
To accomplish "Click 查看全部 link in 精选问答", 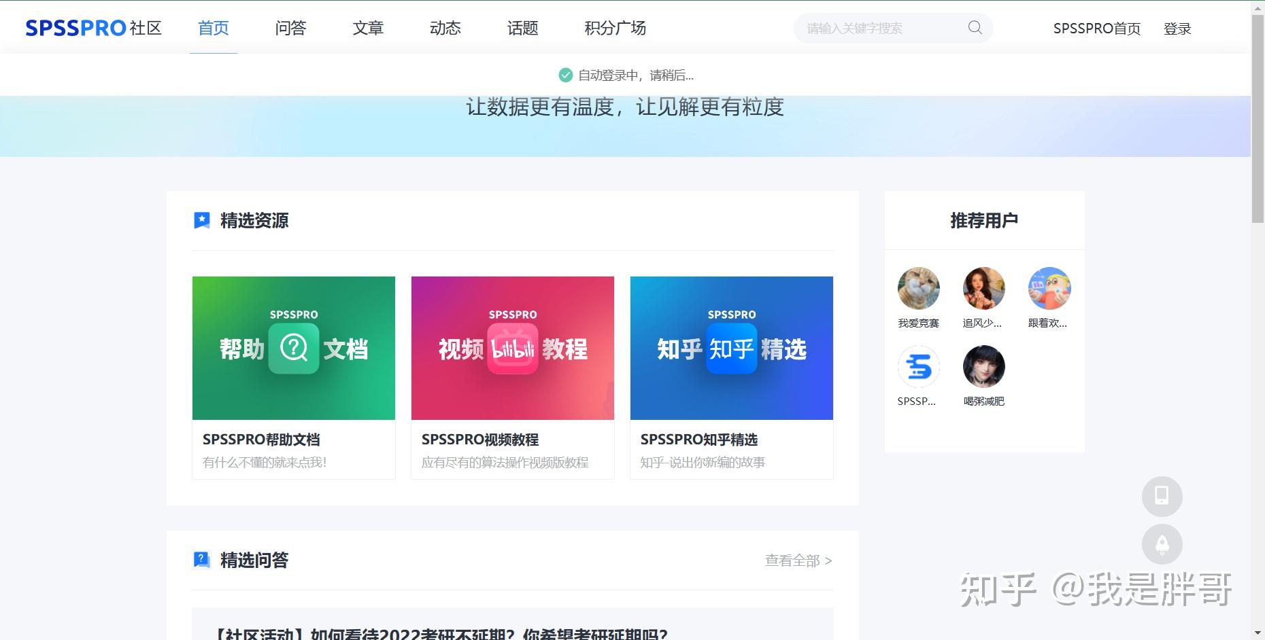I will coord(798,561).
